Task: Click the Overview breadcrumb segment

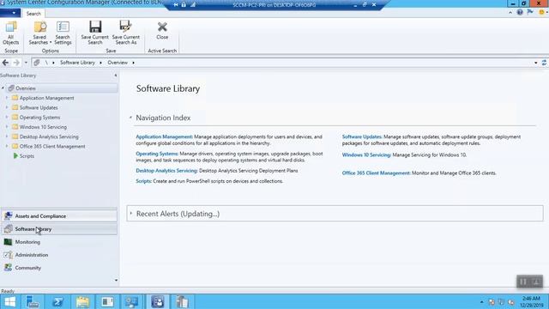Action: pyautogui.click(x=118, y=63)
